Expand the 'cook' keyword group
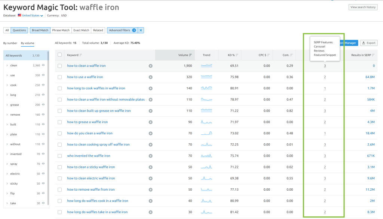 tap(7, 85)
